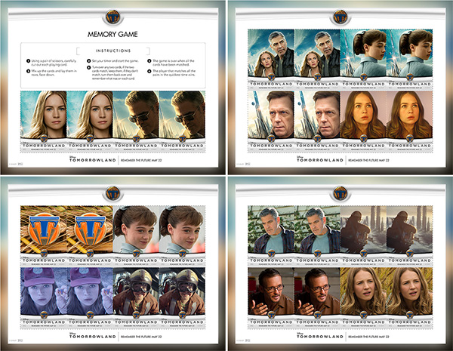Select right orange T pin badge card
Image resolution: width=453 pixels, height=351 pixels.
(x=90, y=236)
